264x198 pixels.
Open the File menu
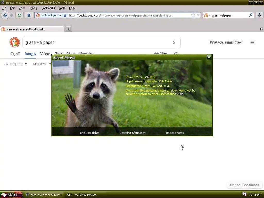click(4, 8)
